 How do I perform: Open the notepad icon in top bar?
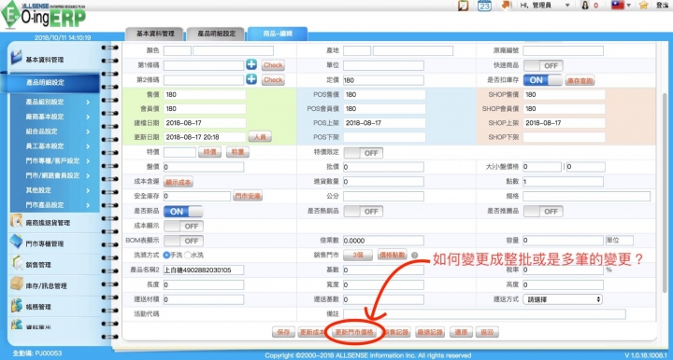pyautogui.click(x=463, y=6)
